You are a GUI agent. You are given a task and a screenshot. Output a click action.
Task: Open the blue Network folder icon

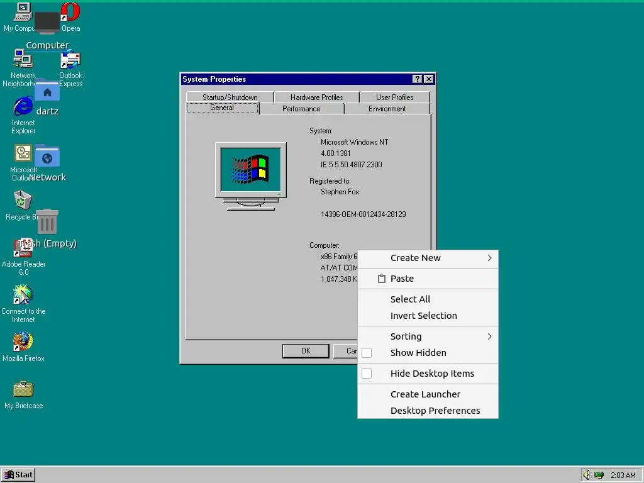point(47,156)
